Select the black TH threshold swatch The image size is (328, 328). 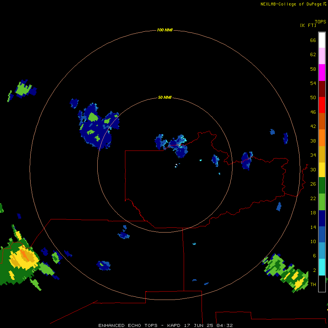click(322, 284)
